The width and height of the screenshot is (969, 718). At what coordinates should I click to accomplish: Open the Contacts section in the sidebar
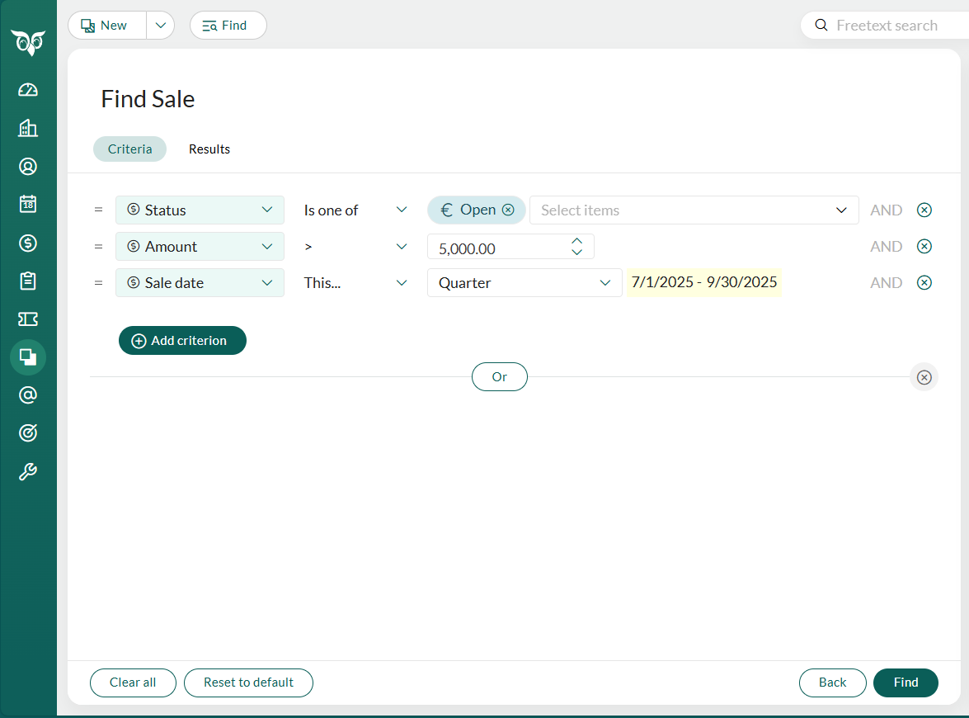click(x=27, y=166)
